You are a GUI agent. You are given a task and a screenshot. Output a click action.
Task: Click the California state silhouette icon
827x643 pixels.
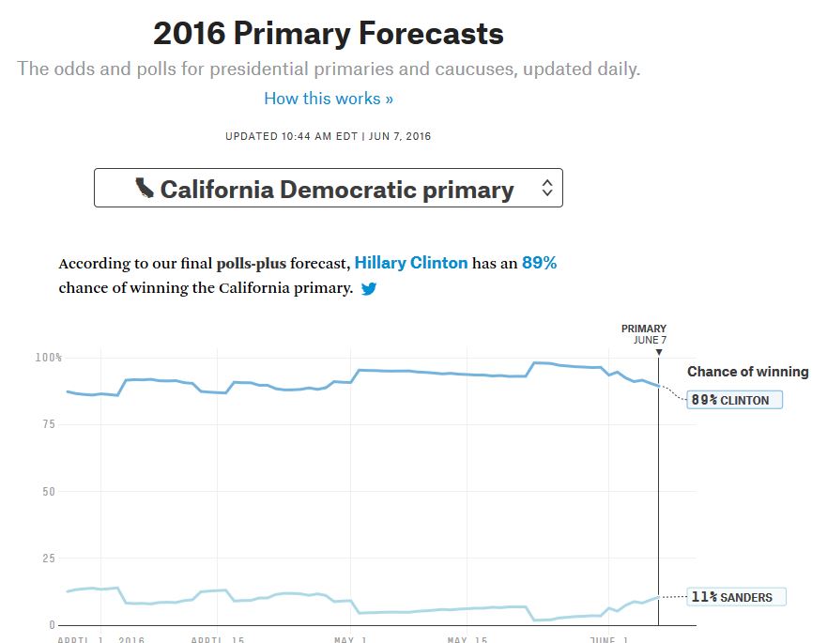point(144,188)
